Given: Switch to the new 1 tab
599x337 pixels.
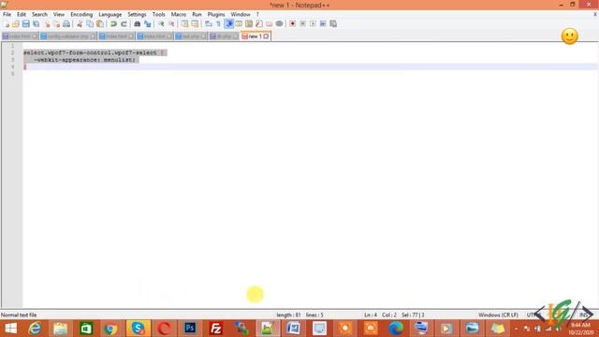Looking at the screenshot, I should tap(256, 37).
